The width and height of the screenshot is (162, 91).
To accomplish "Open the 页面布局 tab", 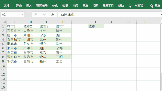I will coord(42,6).
